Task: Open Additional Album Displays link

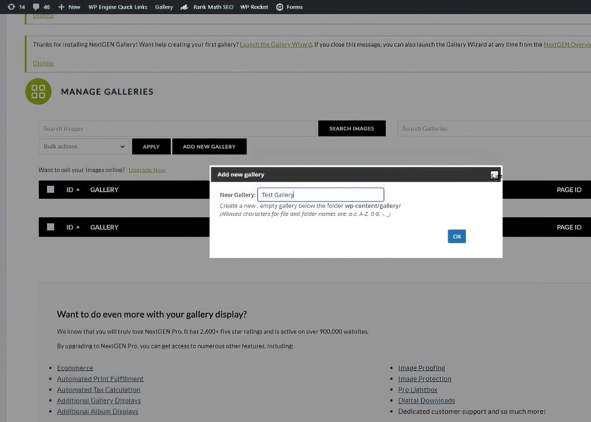Action: 97,412
